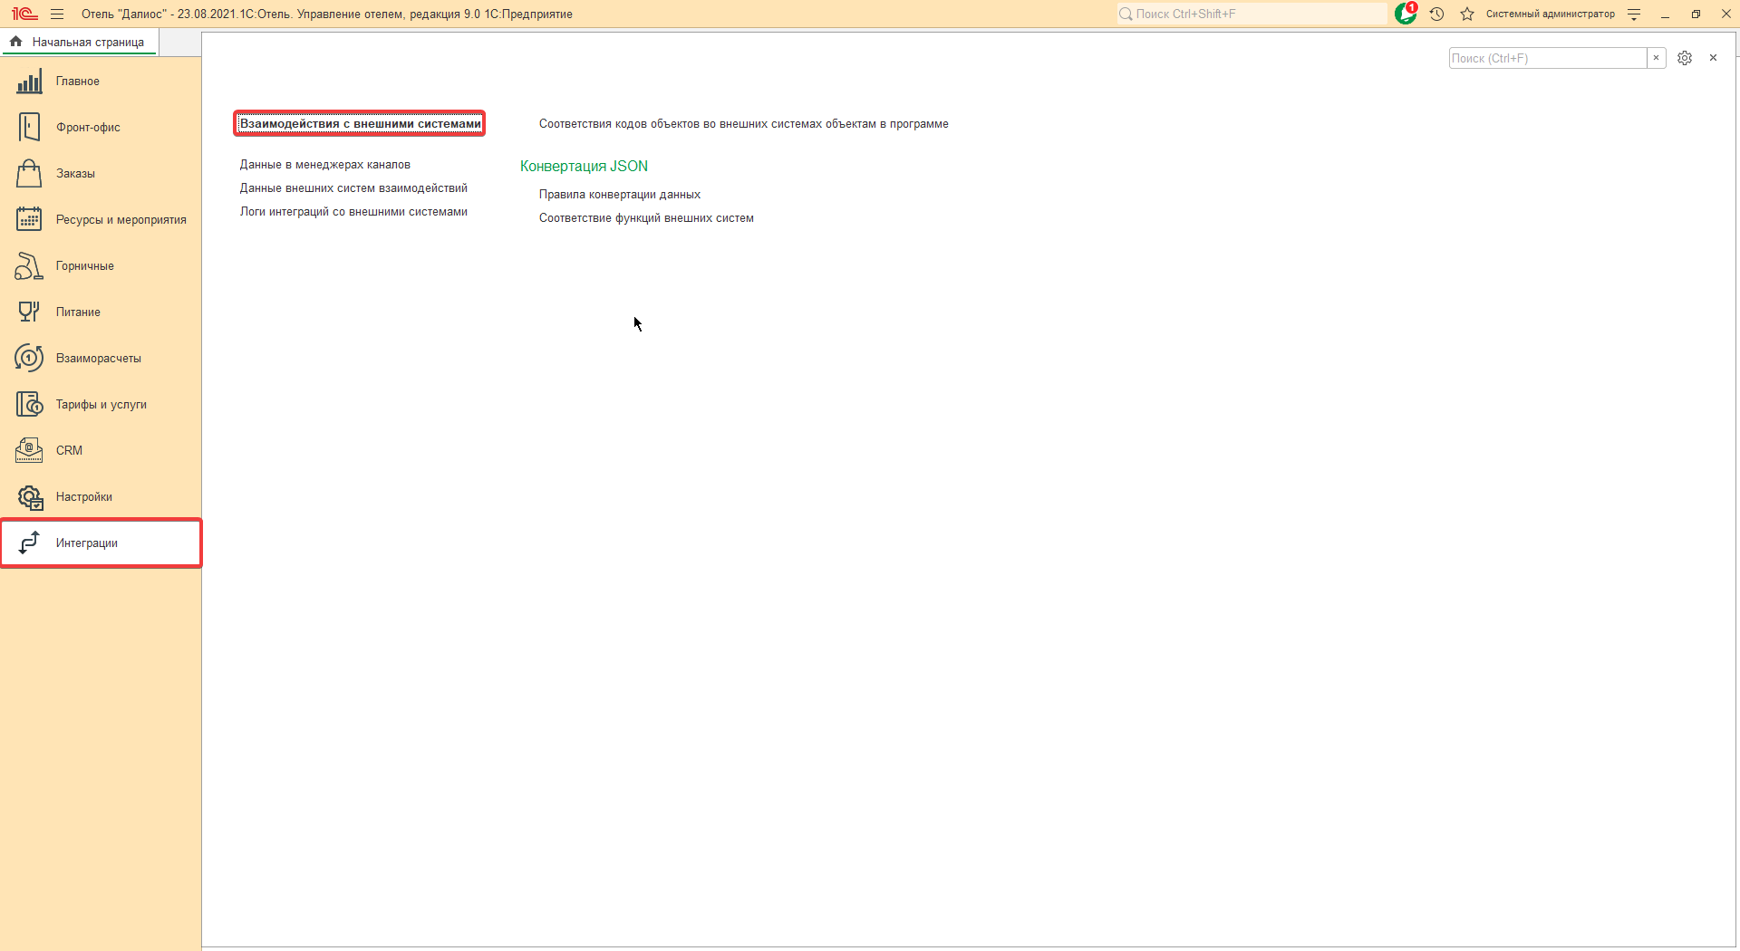Viewport: 1740px width, 951px height.
Task: Click the Конвертация JSON heading
Action: (584, 167)
